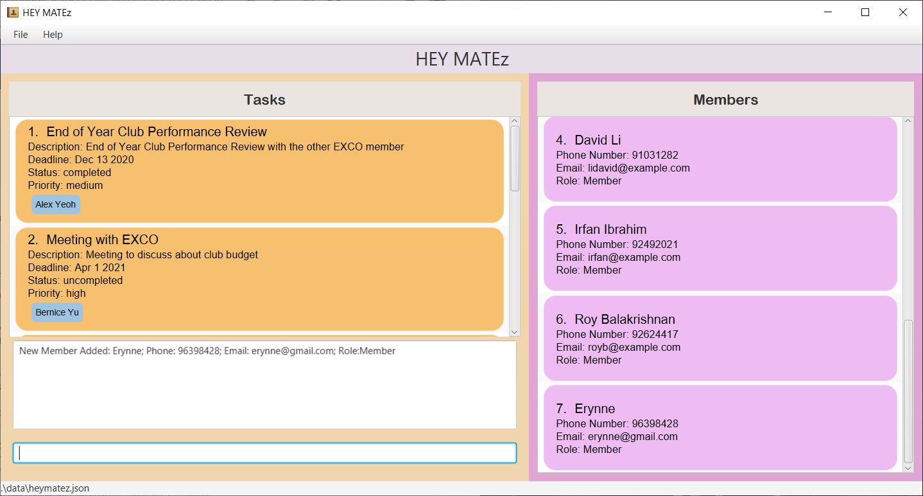Click 'Role: Member' in David Li's card
The height and width of the screenshot is (496, 923).
point(589,181)
